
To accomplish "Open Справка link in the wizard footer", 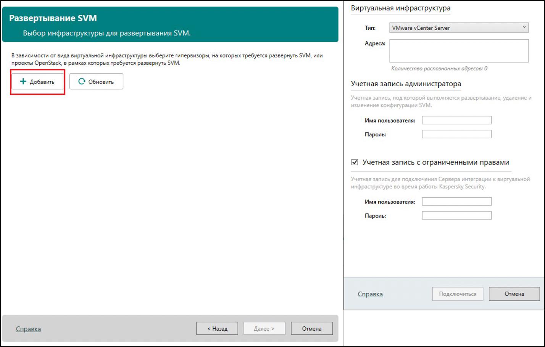I will point(28,329).
